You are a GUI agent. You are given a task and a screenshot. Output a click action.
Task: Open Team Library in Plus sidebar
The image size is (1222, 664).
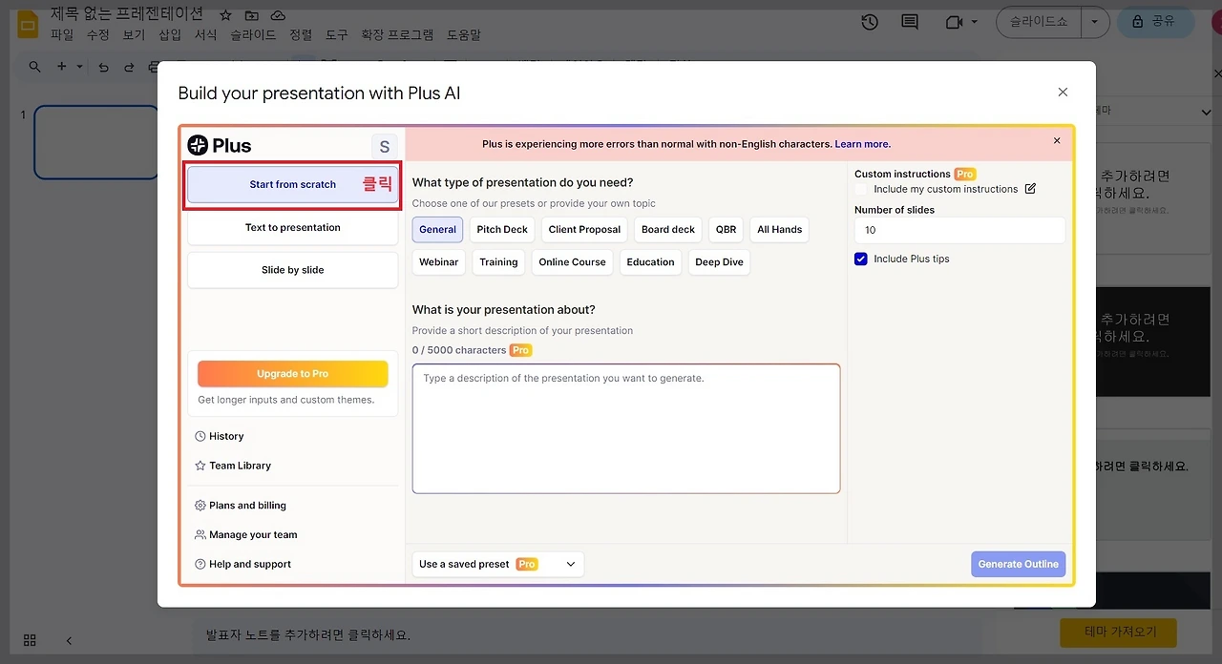pos(233,466)
